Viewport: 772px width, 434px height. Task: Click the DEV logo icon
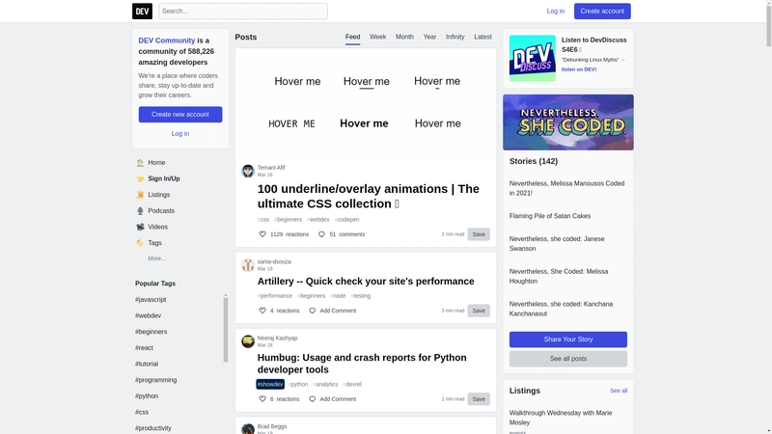pos(142,11)
